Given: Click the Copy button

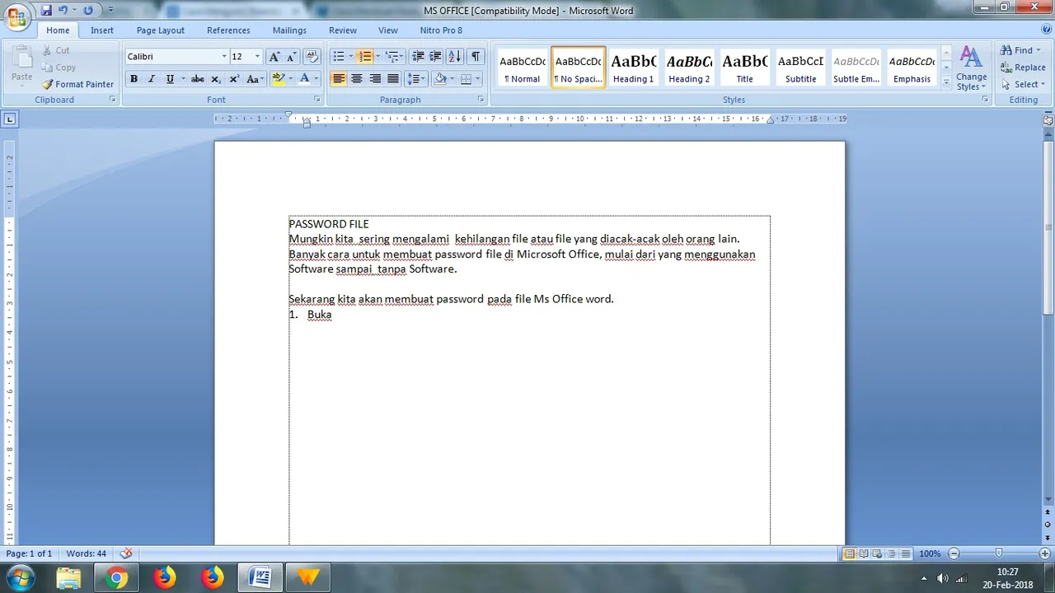Looking at the screenshot, I should [59, 68].
